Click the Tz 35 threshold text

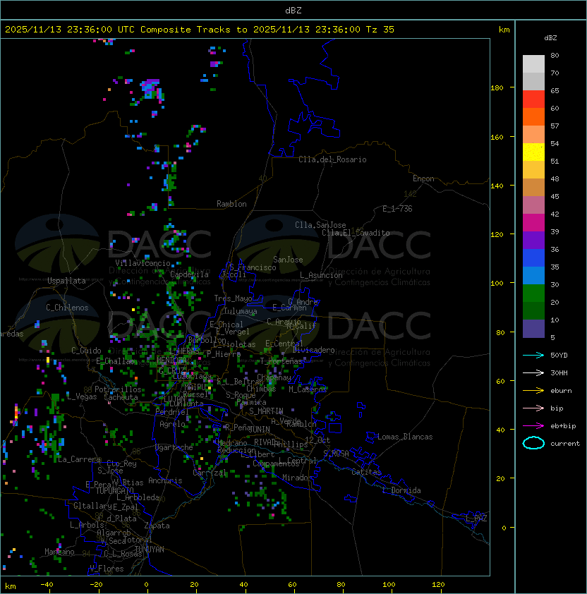tap(380, 30)
